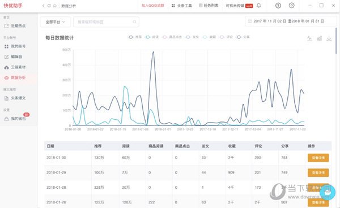Open 编辑器 in sidebar
This screenshot has height=208, width=340.
click(16, 57)
